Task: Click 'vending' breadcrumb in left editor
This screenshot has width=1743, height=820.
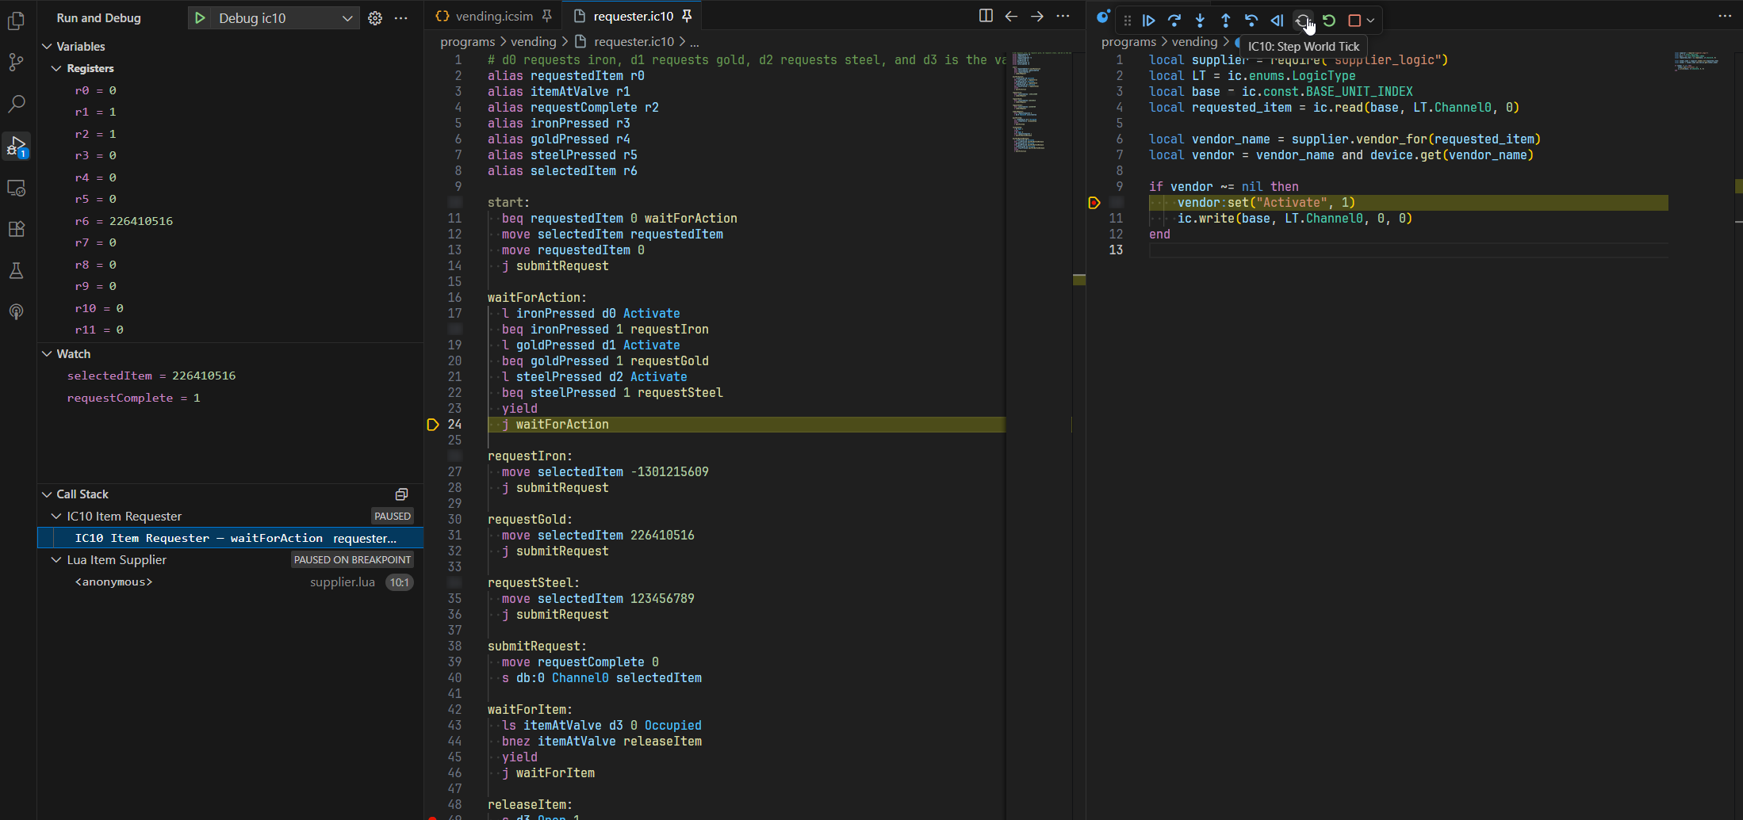Action: click(534, 42)
